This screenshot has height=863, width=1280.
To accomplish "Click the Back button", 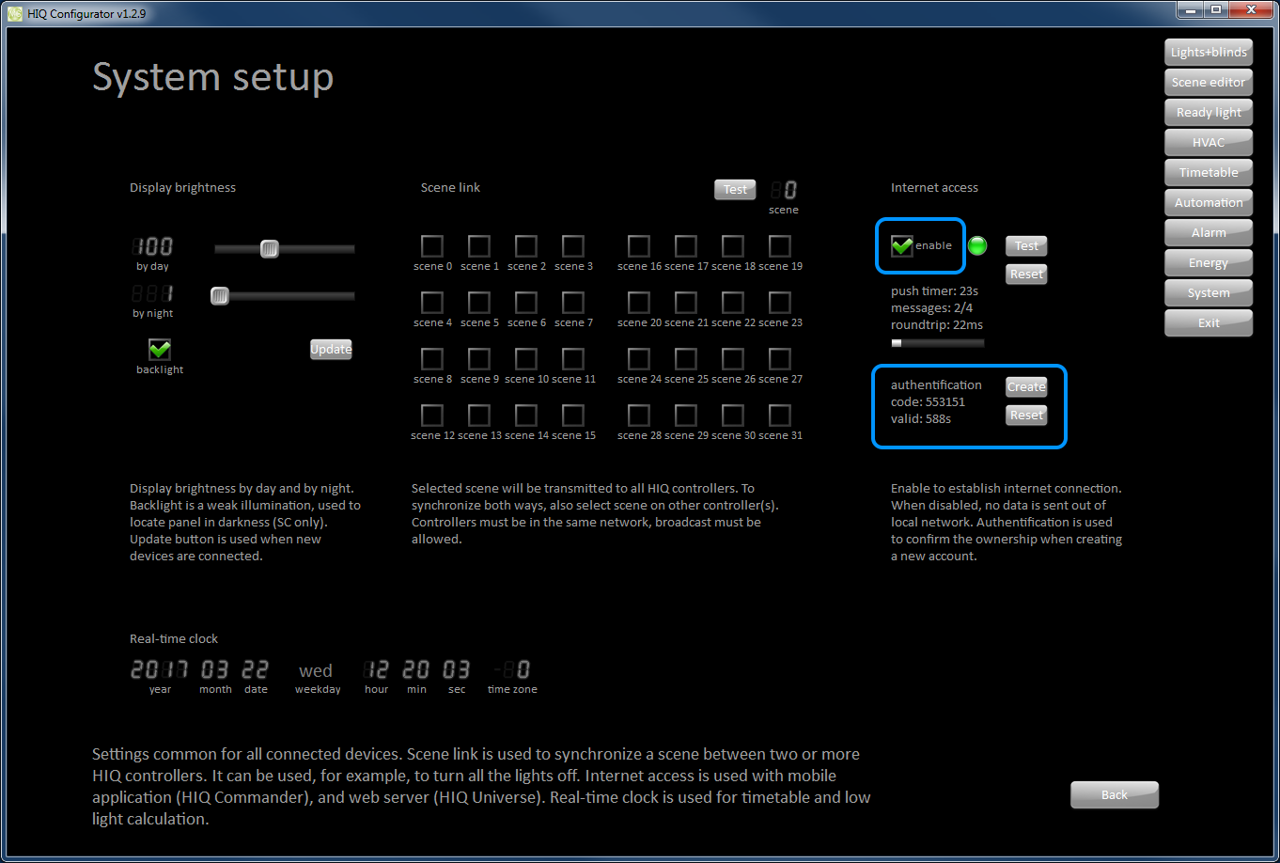I will coord(1115,795).
